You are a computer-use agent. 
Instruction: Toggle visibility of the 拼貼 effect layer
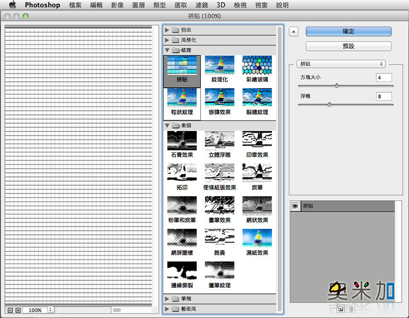[295, 206]
